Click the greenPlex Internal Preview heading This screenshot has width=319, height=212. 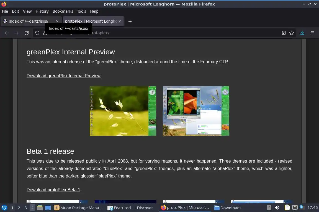71,52
